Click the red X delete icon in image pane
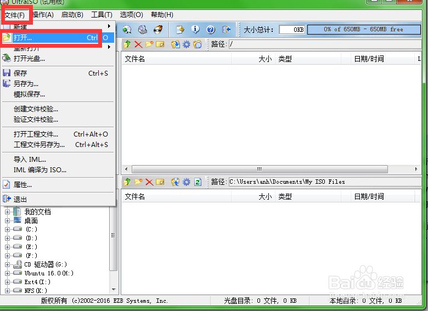 (138, 44)
